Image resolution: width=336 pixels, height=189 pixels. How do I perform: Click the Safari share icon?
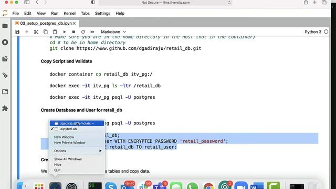point(306,2)
